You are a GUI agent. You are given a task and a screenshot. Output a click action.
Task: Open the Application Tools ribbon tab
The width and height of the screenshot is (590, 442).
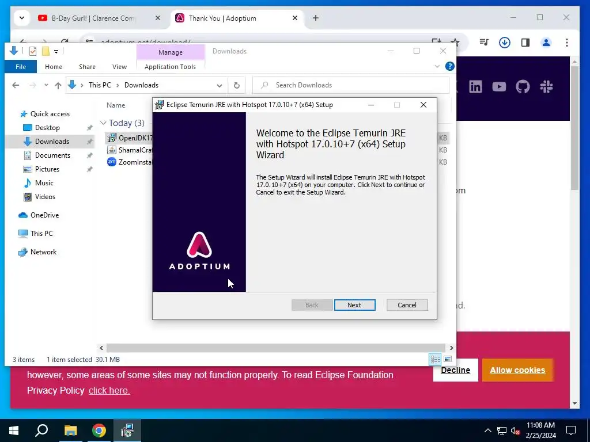(x=170, y=67)
